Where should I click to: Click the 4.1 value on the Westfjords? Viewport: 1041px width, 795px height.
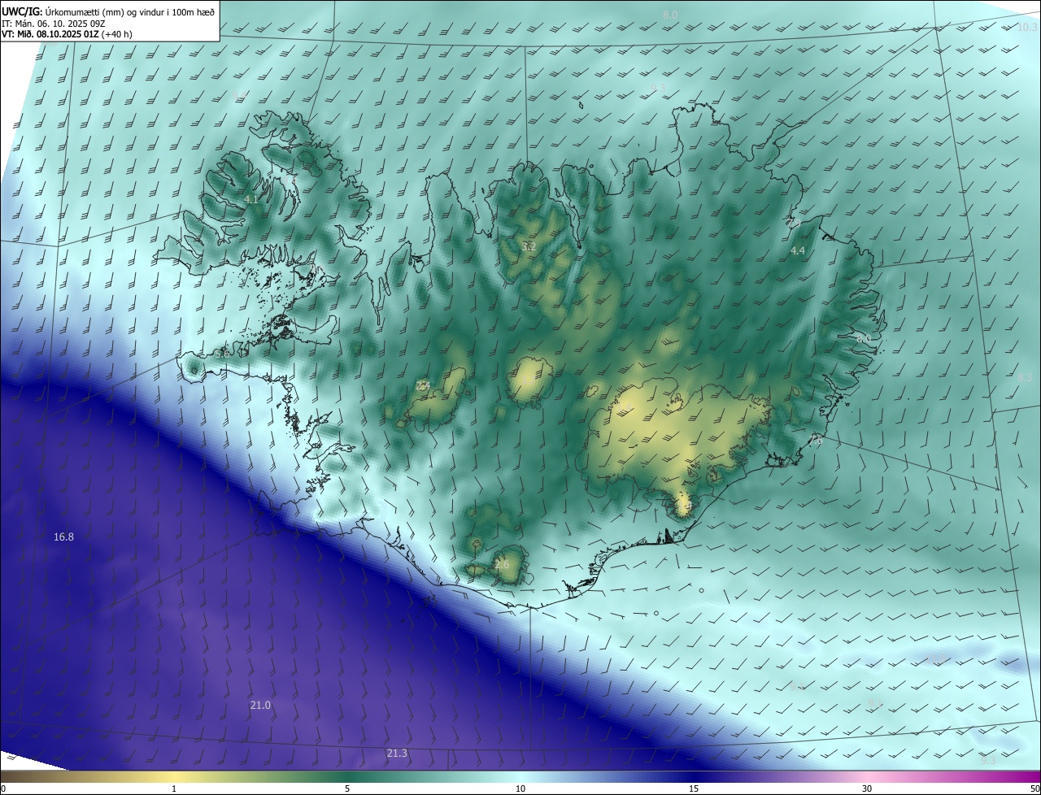(250, 199)
